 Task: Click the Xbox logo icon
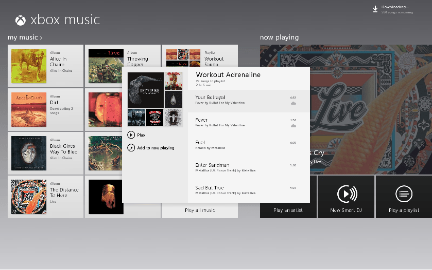click(x=21, y=21)
